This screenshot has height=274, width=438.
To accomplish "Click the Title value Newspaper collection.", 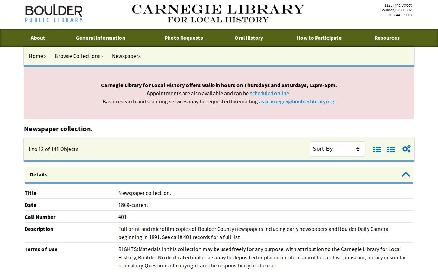I will click(x=145, y=193).
